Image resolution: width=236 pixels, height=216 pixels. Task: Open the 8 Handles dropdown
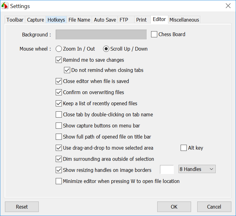(x=197, y=169)
